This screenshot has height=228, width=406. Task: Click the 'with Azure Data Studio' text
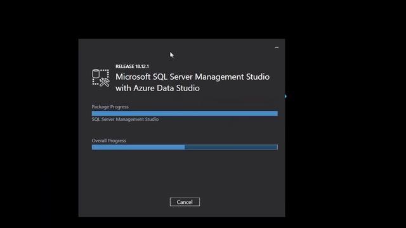157,88
